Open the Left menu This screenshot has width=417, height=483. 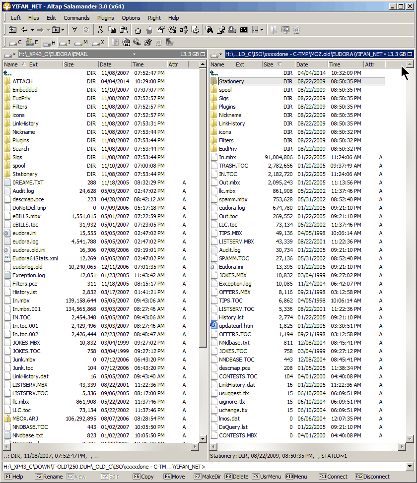pyautogui.click(x=16, y=18)
